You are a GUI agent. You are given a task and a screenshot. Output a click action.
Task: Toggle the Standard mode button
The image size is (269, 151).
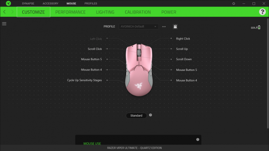tap(136, 115)
